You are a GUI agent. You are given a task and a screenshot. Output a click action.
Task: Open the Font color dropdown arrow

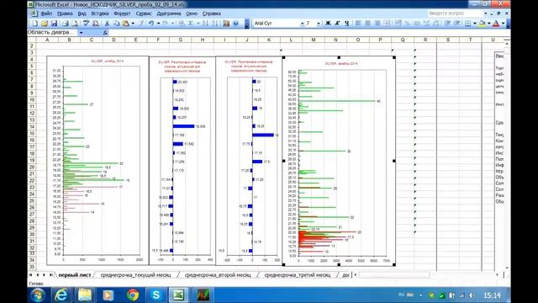(504, 23)
